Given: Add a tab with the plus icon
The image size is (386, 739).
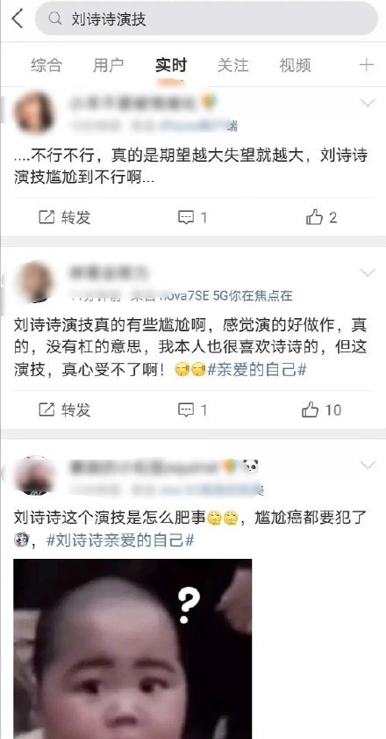Looking at the screenshot, I should point(366,65).
